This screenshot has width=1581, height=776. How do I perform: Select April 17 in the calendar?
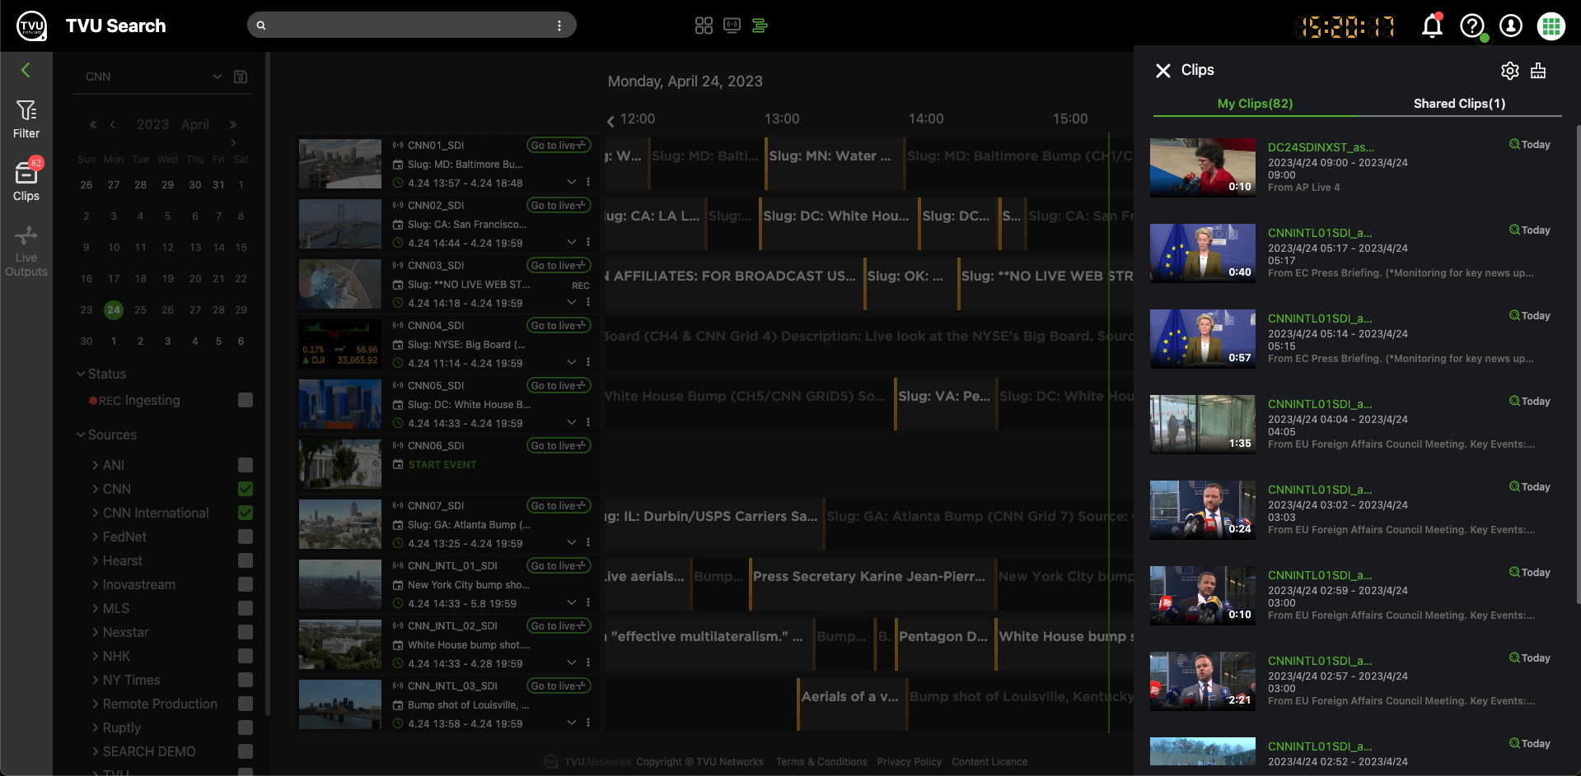[114, 279]
